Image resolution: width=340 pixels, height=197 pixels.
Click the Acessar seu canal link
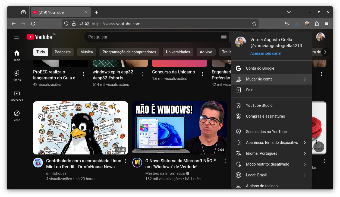[266, 53]
